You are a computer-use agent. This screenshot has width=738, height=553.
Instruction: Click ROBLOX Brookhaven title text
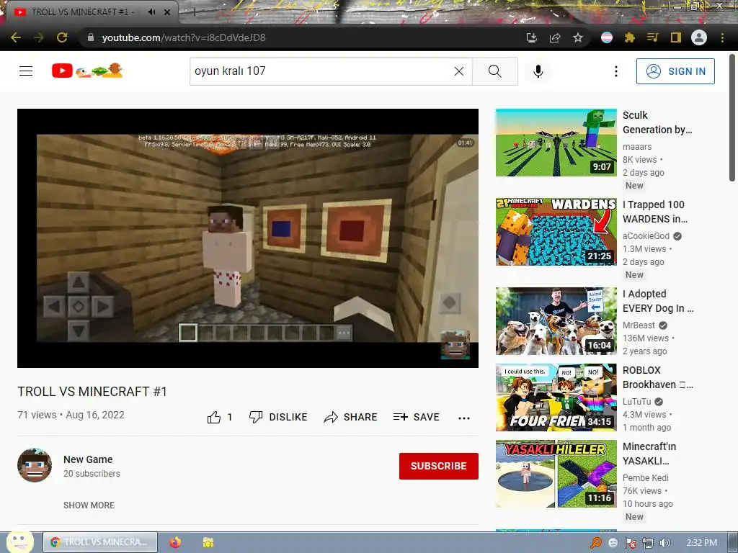click(657, 377)
